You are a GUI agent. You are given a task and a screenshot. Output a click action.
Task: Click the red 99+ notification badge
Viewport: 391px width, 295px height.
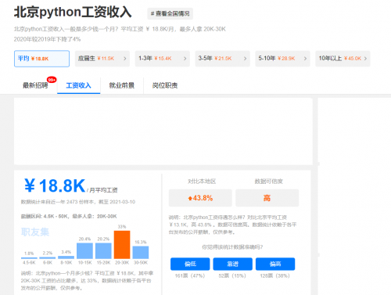[52, 80]
